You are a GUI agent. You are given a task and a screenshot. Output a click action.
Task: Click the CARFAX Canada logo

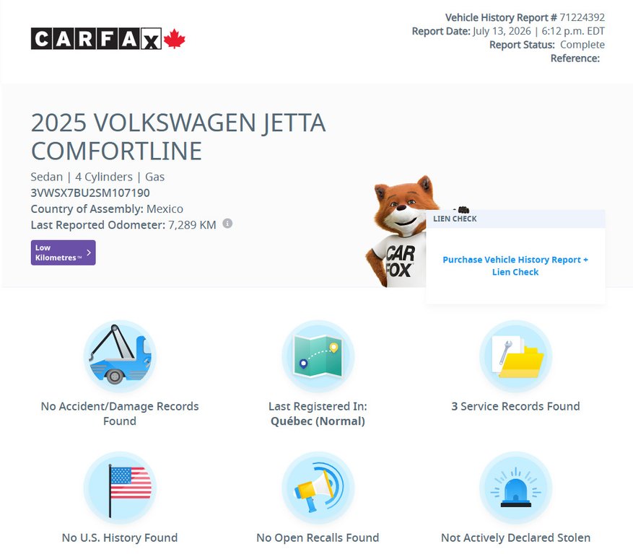[108, 39]
